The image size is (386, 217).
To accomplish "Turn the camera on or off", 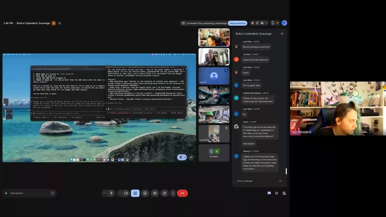I will [x=126, y=193].
